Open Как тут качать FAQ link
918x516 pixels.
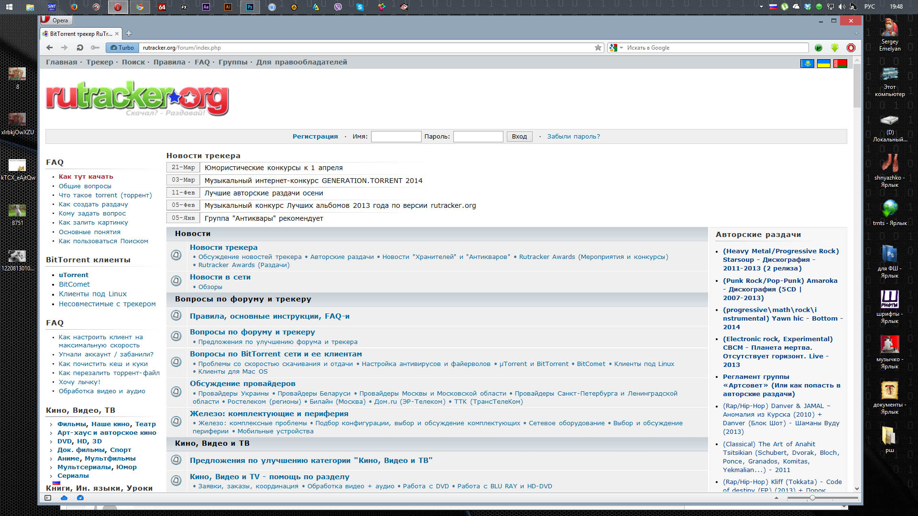pos(86,177)
